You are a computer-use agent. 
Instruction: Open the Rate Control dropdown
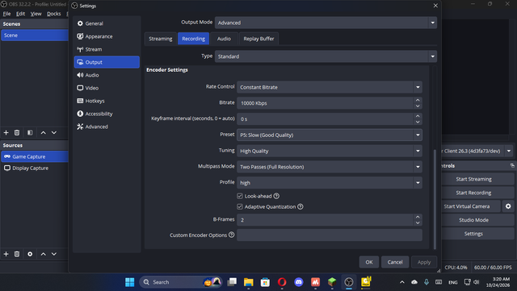coord(330,87)
